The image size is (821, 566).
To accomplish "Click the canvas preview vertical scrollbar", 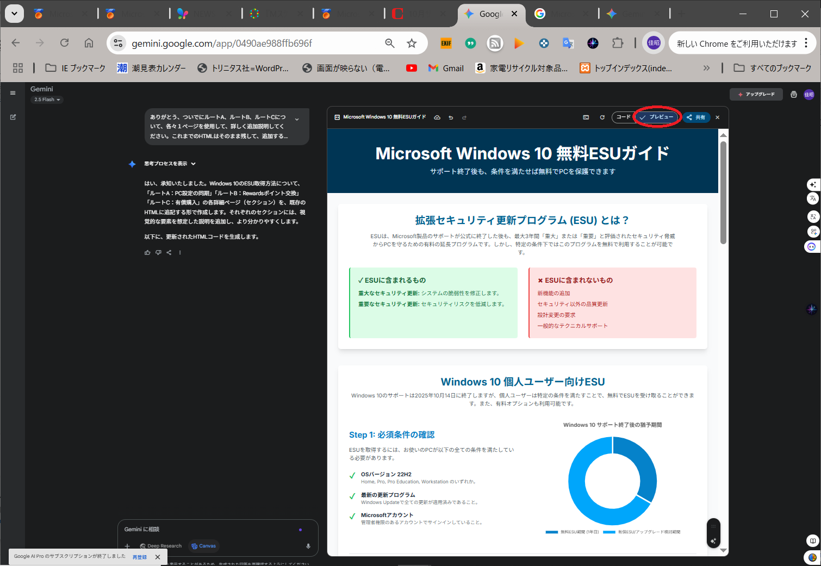I will [x=723, y=193].
